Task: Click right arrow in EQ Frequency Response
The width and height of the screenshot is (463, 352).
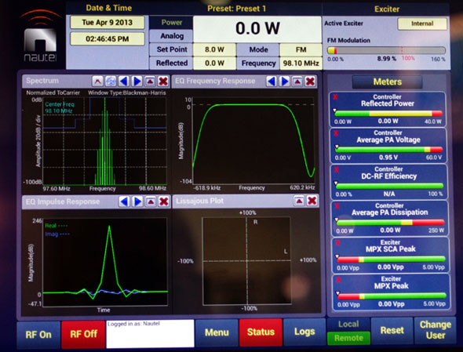Action: (284, 81)
